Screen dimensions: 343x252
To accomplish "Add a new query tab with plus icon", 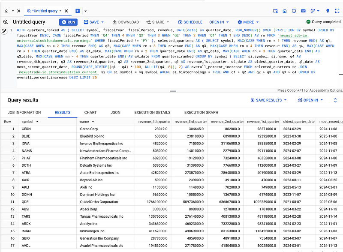I will tap(78, 11).
